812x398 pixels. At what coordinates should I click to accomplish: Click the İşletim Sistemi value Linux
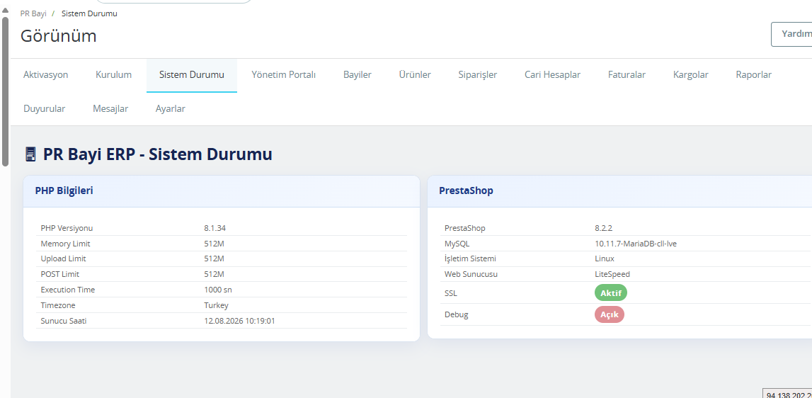click(605, 258)
